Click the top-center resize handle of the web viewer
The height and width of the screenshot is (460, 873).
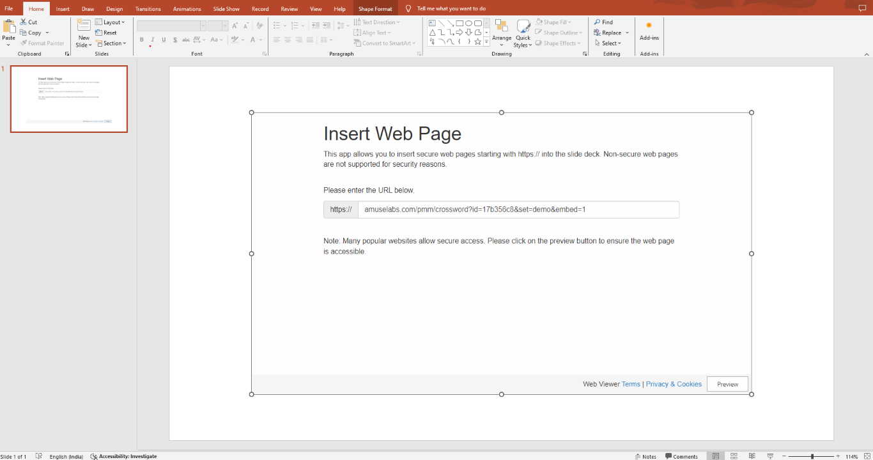[x=502, y=112]
